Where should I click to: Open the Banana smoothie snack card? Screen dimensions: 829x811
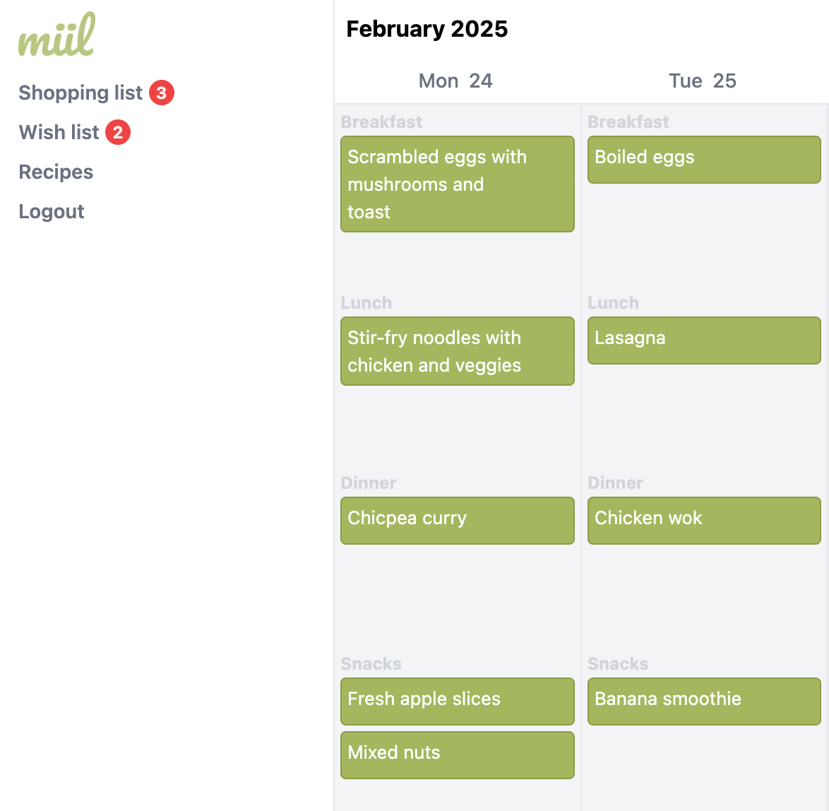[704, 701]
